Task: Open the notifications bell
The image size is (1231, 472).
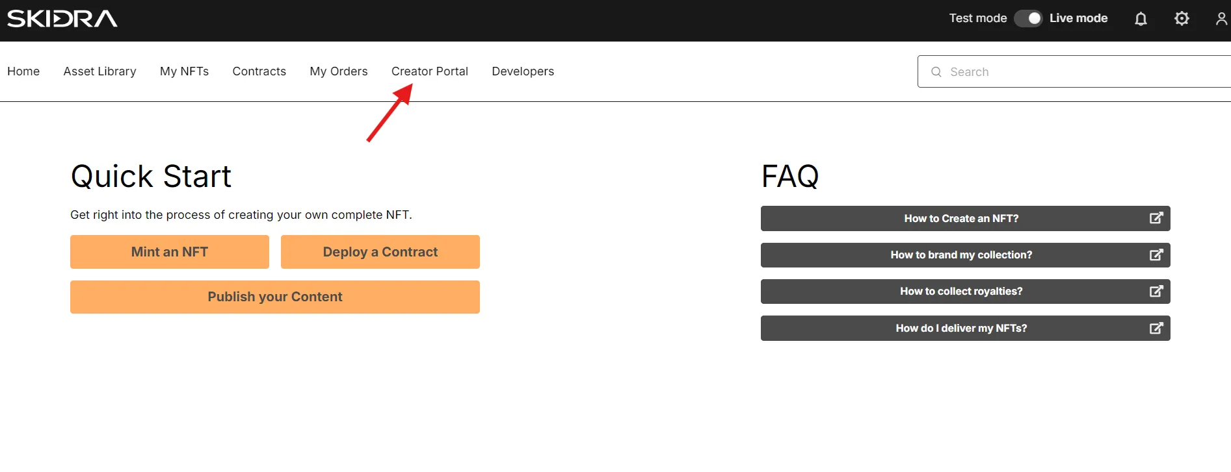Action: tap(1141, 19)
